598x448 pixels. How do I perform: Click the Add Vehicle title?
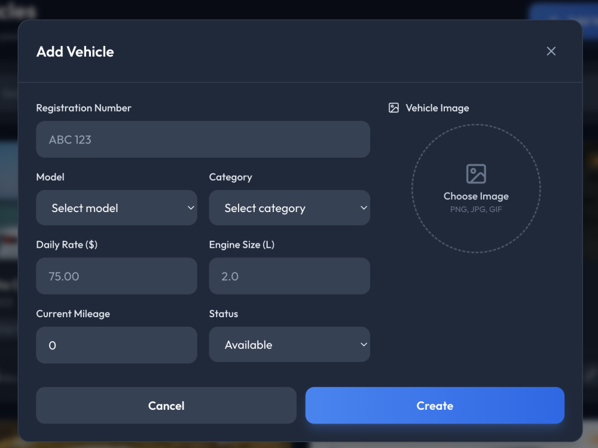[75, 52]
